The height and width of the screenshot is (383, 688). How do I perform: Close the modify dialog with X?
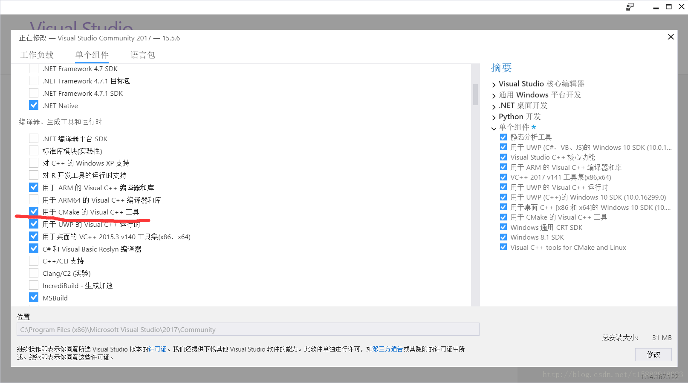click(x=671, y=37)
